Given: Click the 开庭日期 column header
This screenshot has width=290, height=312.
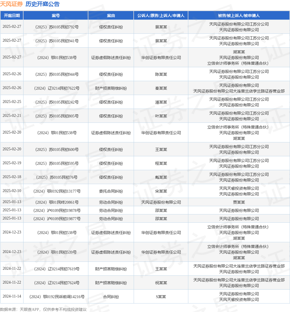Looking at the screenshot, I should [12, 16].
